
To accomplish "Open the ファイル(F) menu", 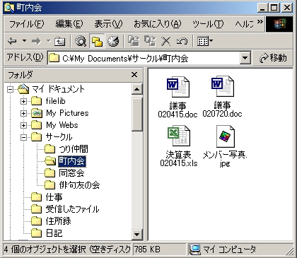I will (26, 24).
